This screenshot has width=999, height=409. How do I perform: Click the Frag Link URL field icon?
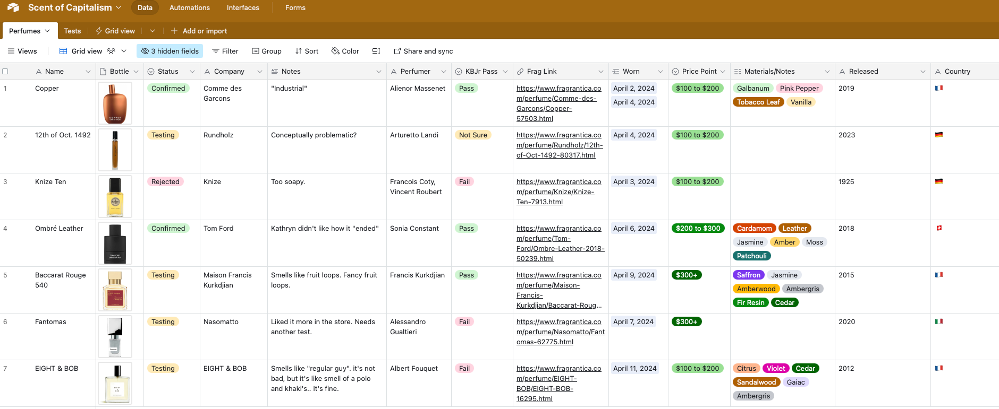click(x=520, y=71)
